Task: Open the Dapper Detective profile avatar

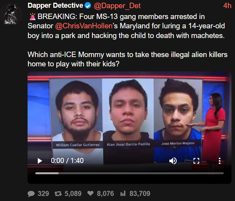Action: point(11,14)
